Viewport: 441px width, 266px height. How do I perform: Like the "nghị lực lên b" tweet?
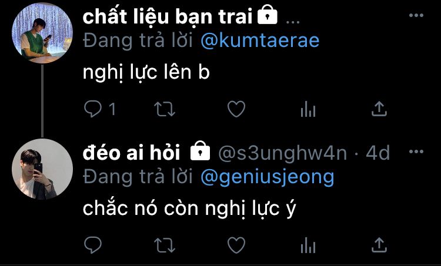236,109
